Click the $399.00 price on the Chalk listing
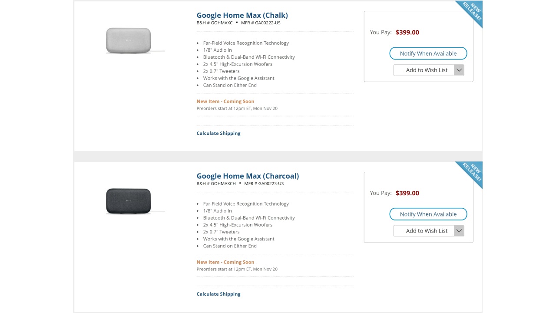 click(x=407, y=32)
